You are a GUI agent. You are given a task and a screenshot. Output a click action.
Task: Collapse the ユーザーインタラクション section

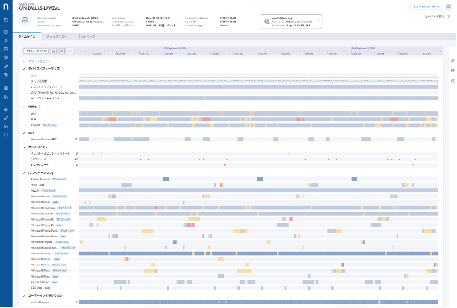24,296
